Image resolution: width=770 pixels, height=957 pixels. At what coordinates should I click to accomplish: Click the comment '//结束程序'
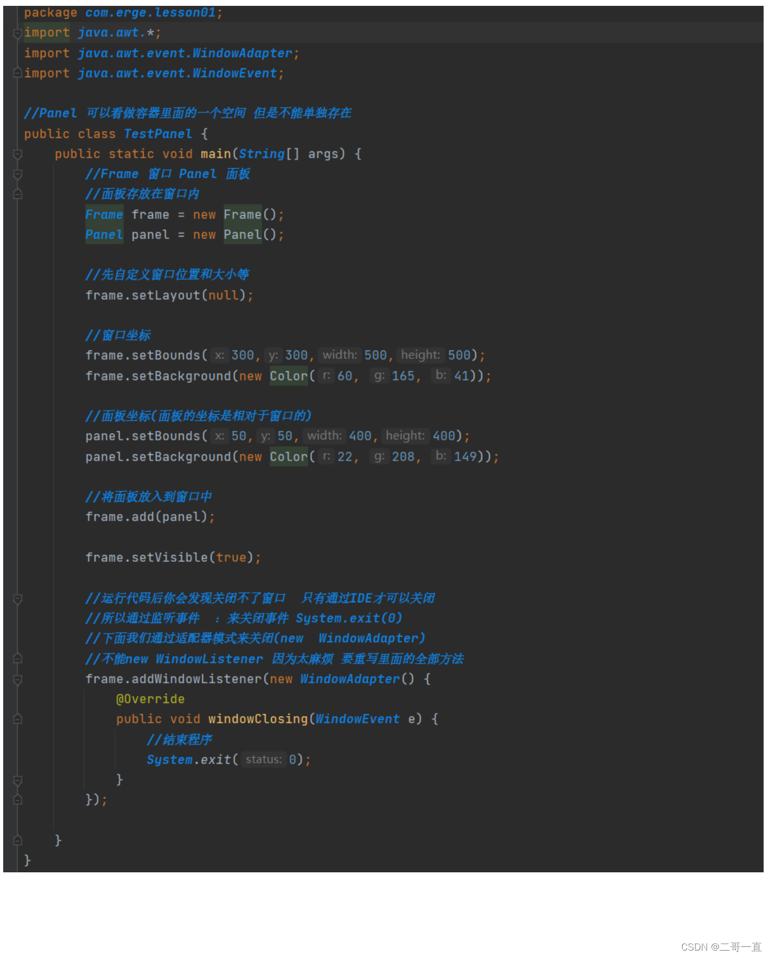coord(179,740)
